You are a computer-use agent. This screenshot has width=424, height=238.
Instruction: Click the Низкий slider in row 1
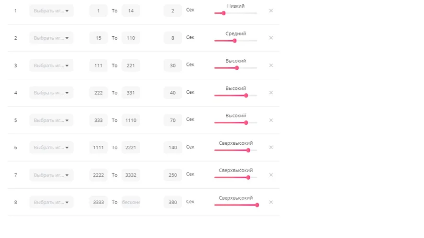(x=235, y=13)
